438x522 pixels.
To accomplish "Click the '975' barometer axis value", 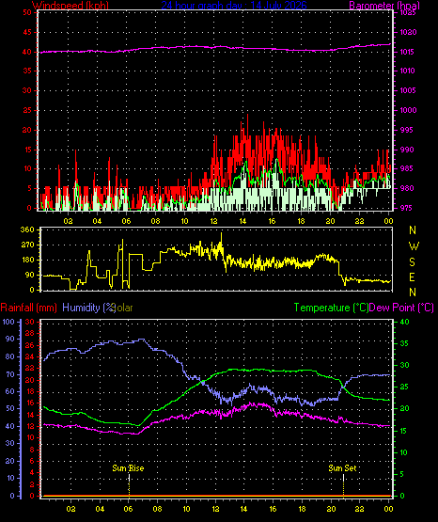I will click(406, 208).
